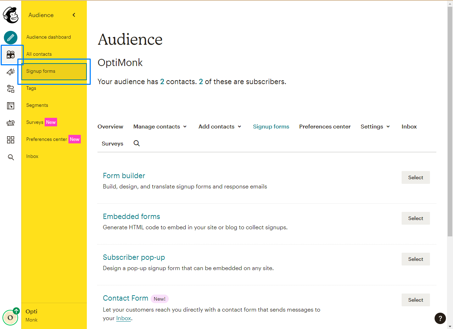Screen dimensions: 453x329
Task: Switch to the Surveys tab
Action: [x=112, y=144]
